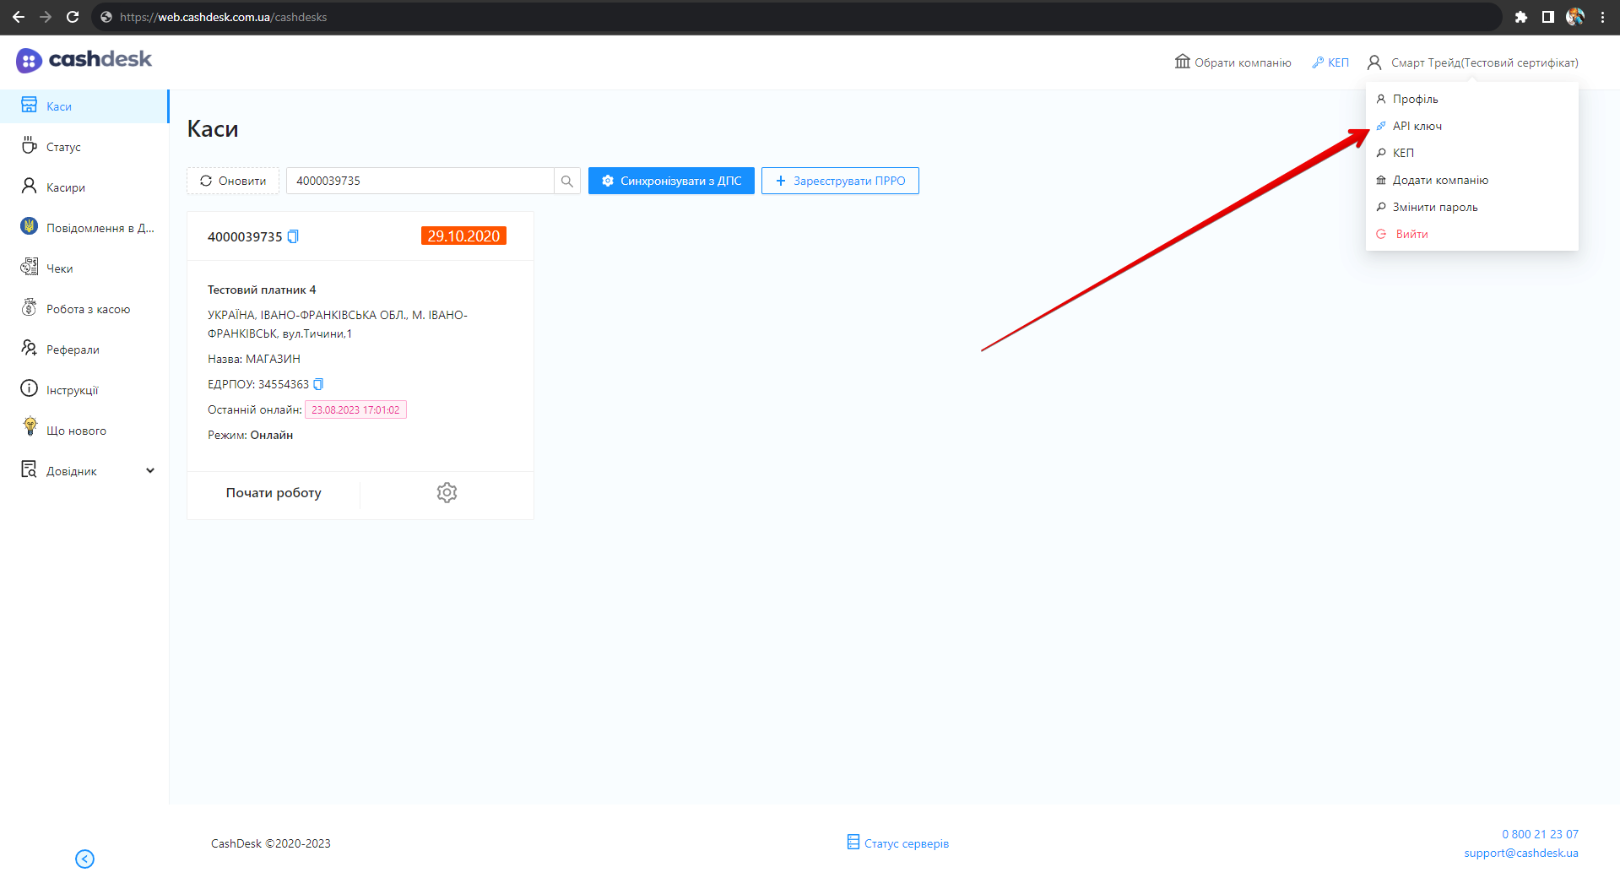Open Обрати компанію selector
This screenshot has height=878, width=1620.
1233,62
